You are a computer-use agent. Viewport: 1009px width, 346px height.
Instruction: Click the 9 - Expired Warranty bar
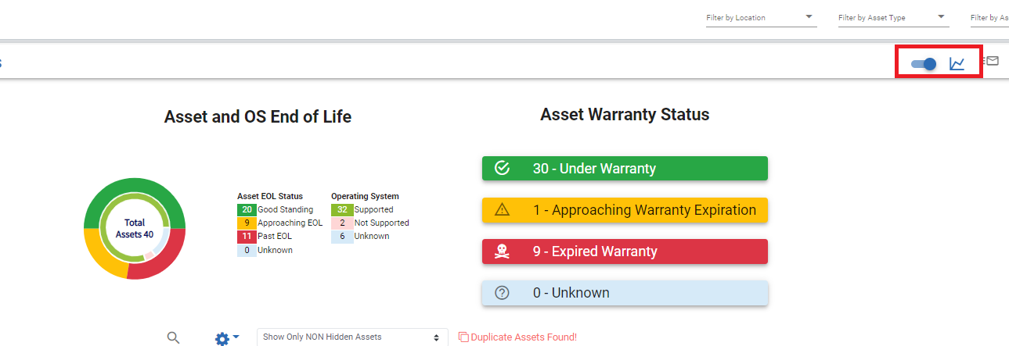point(625,251)
